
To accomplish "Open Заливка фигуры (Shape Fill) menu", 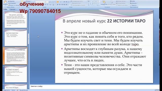I will 121,1.
